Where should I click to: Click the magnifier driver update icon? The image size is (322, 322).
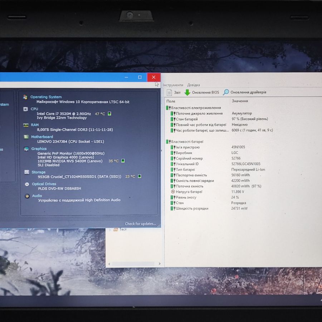pyautogui.click(x=226, y=92)
